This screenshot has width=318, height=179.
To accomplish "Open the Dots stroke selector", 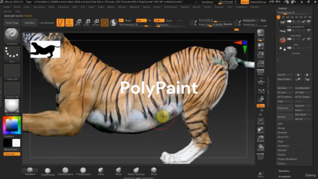I will point(12,54).
